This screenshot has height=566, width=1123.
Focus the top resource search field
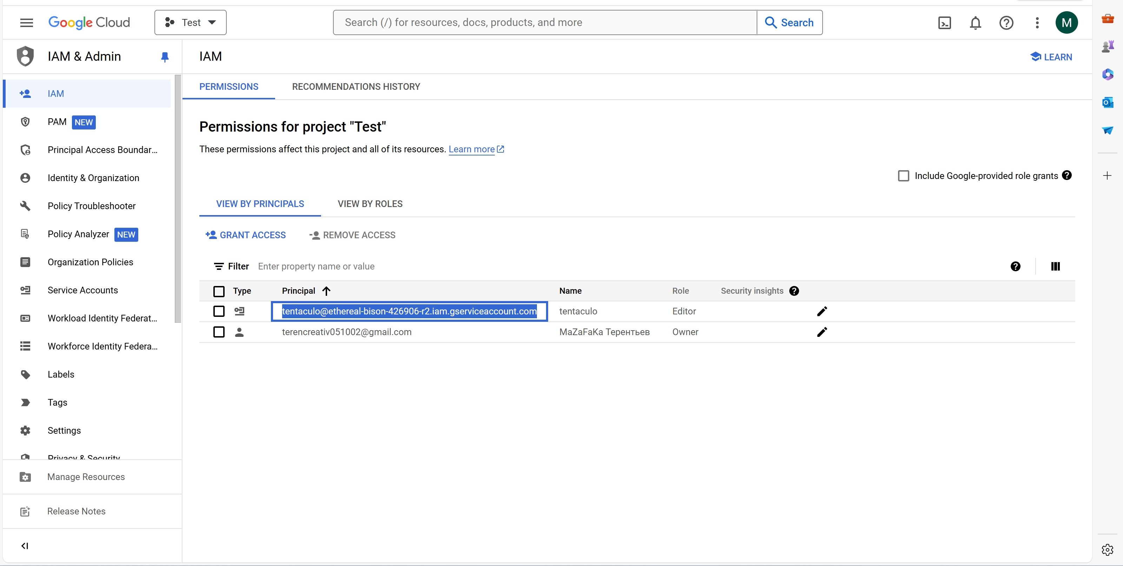545,23
